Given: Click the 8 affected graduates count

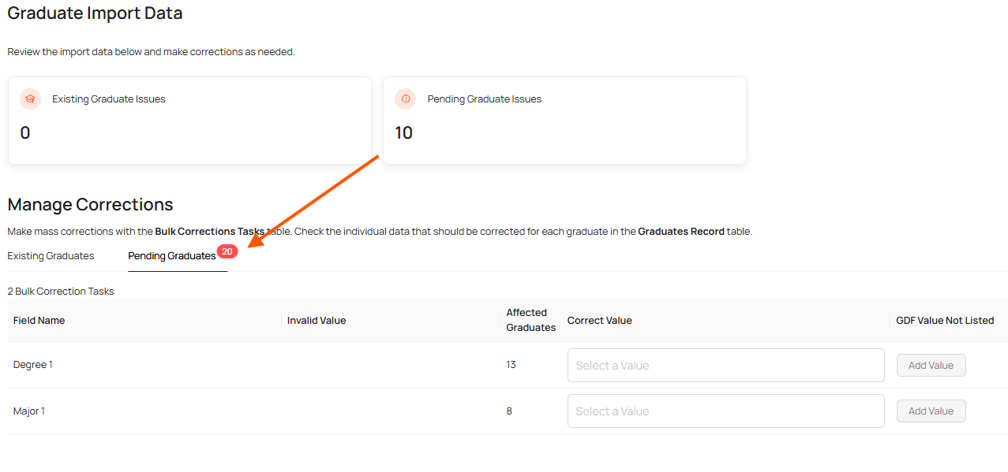Looking at the screenshot, I should [x=509, y=411].
